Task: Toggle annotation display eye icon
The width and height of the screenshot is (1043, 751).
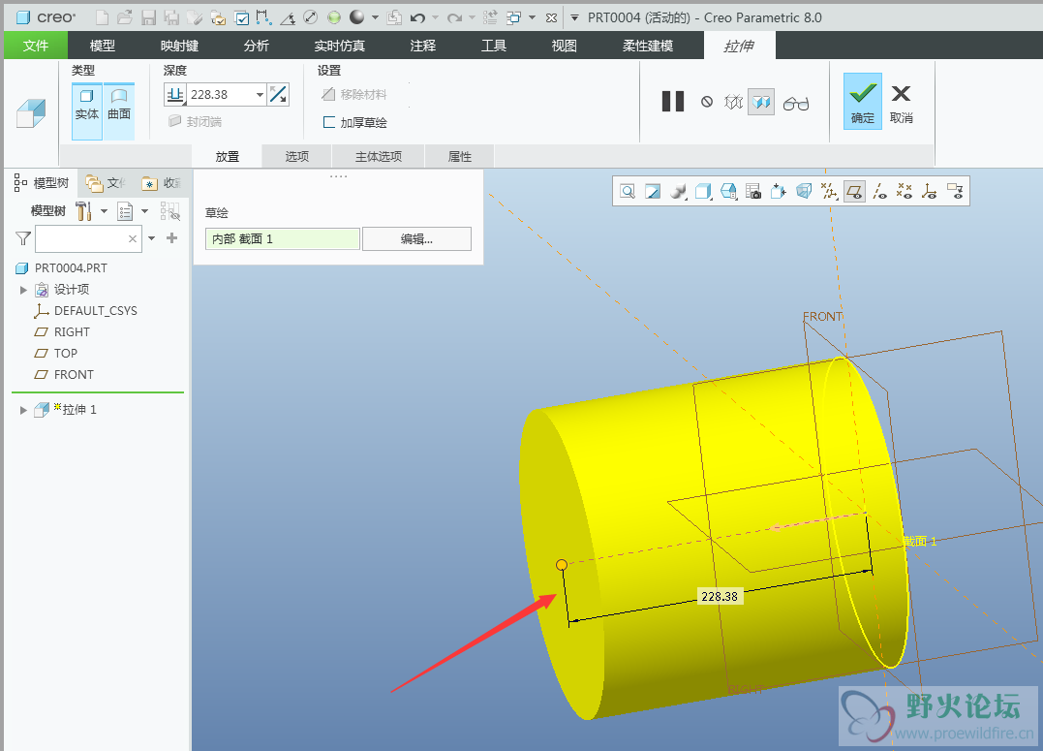Action: (x=955, y=192)
